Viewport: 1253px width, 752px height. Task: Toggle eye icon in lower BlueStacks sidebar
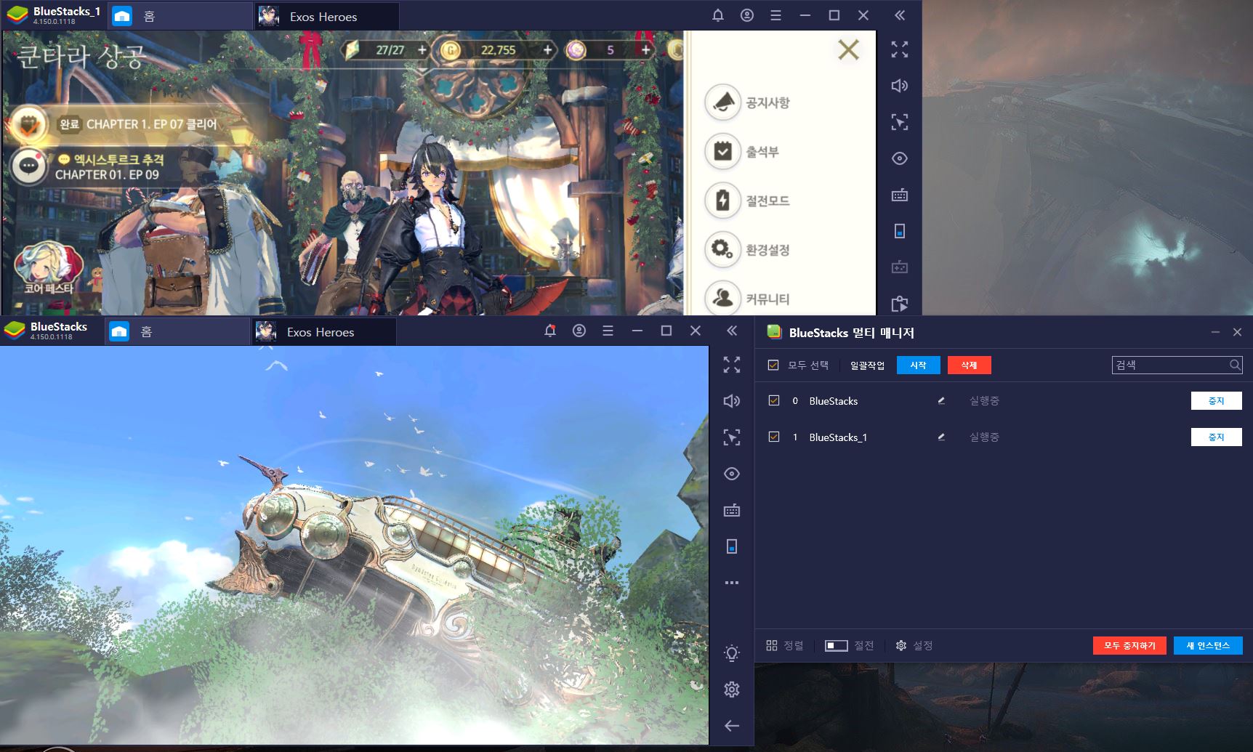coord(732,474)
